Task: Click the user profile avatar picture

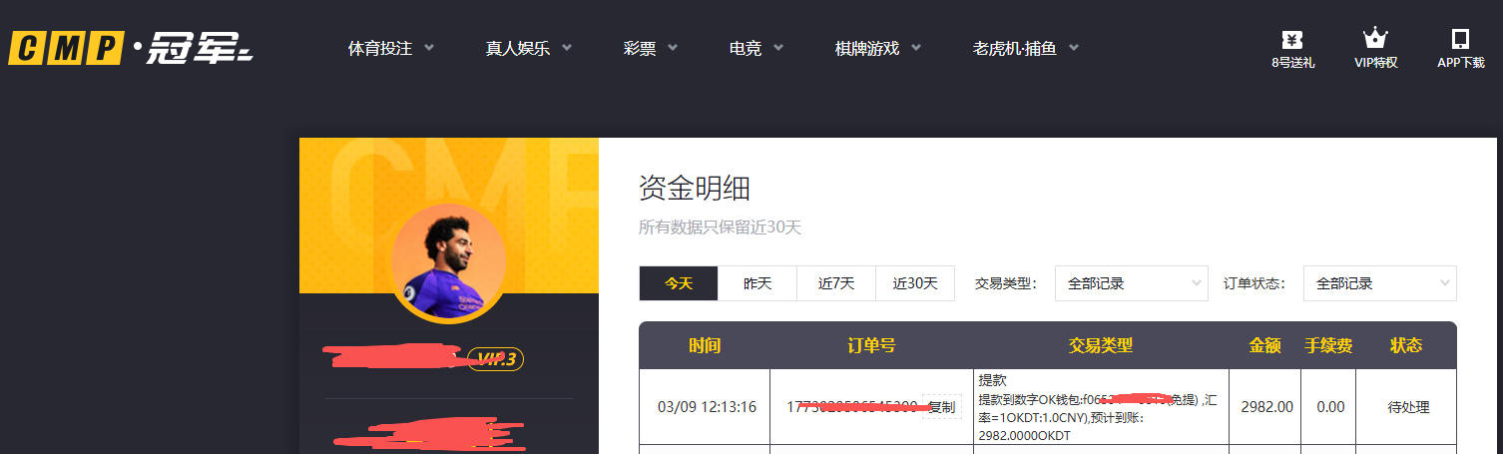Action: [x=448, y=263]
